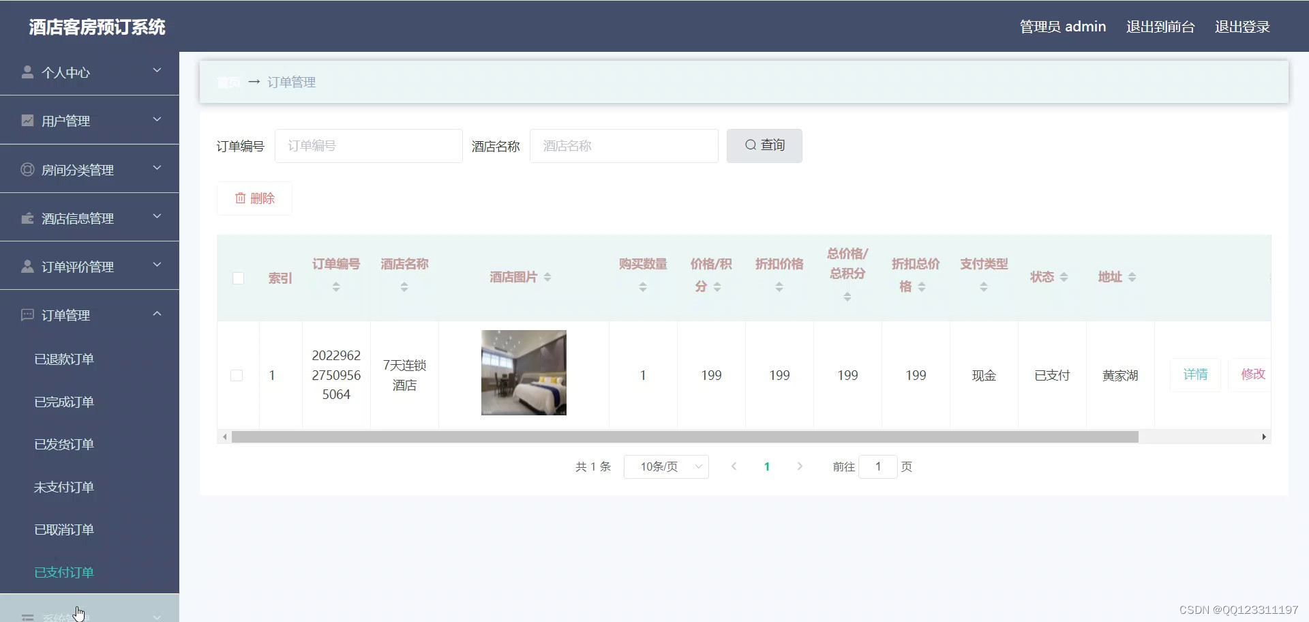Image resolution: width=1309 pixels, height=622 pixels.
Task: Click 修改 button in the order row
Action: tap(1251, 374)
